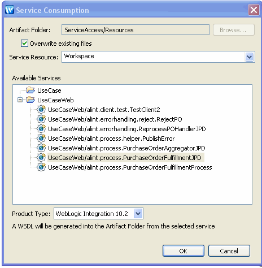
Task: Click the disabled Browse... button
Action: click(x=234, y=30)
